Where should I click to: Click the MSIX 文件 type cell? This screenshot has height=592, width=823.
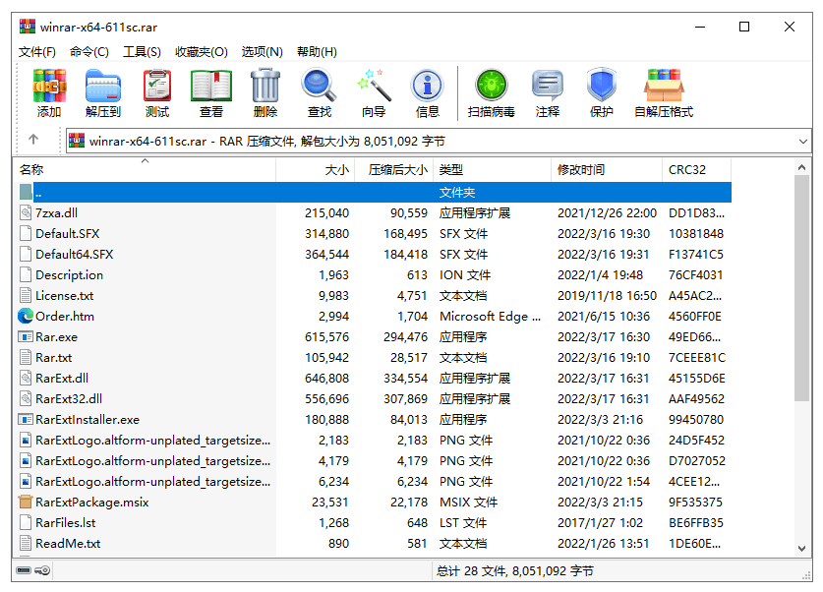coord(468,502)
